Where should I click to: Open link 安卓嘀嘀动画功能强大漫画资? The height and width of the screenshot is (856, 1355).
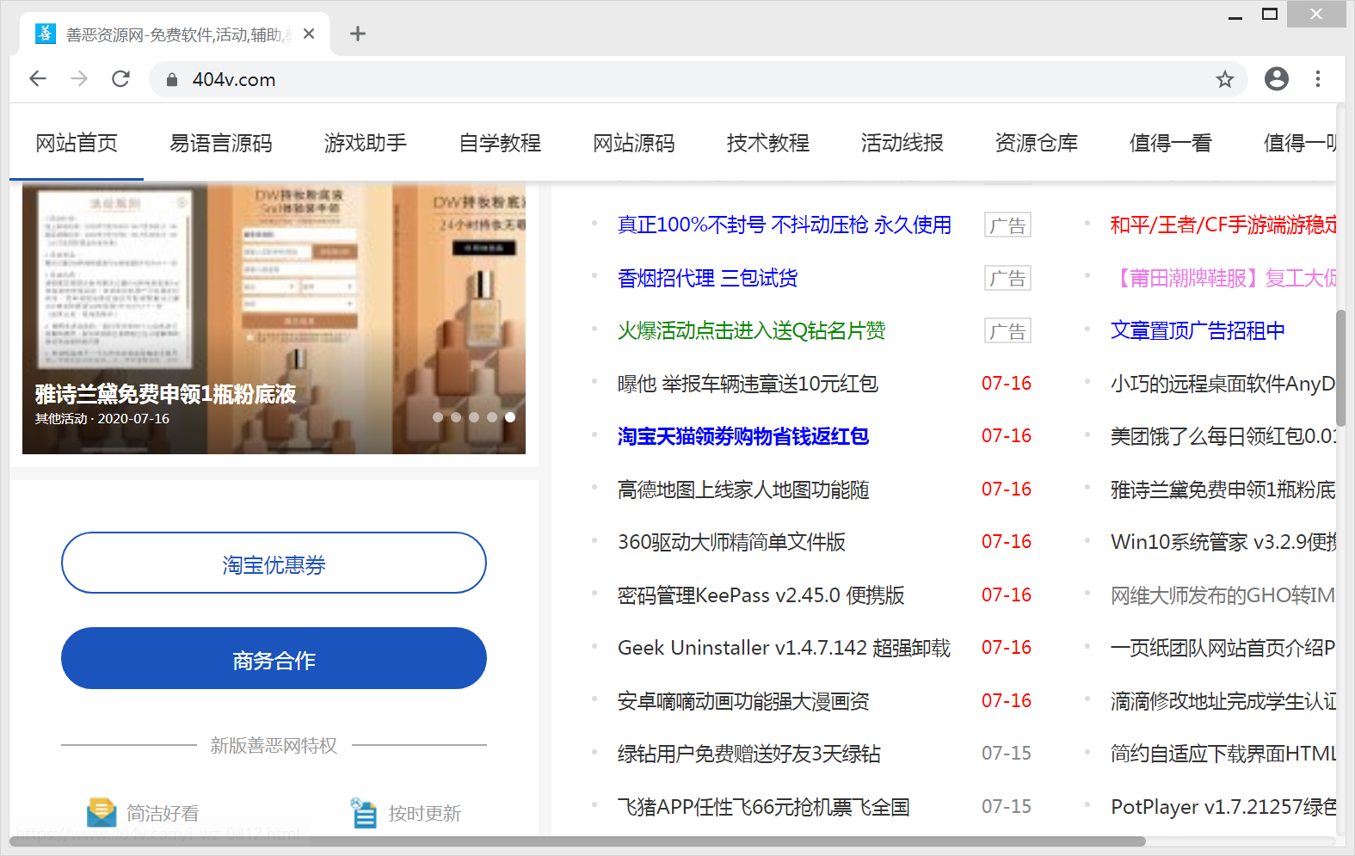(743, 701)
